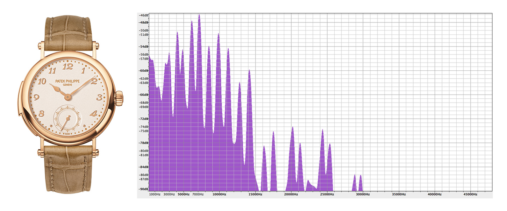The image size is (507, 211).
Task: Click the -81dB axis label
Action: [x=143, y=155]
